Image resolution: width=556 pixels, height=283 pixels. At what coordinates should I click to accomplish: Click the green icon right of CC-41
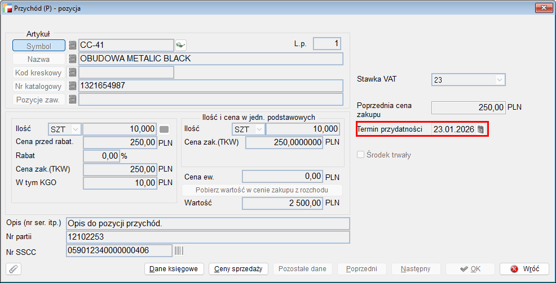click(x=180, y=46)
